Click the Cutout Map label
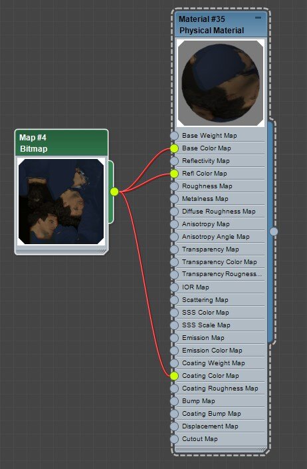This screenshot has height=469, width=307. point(200,439)
